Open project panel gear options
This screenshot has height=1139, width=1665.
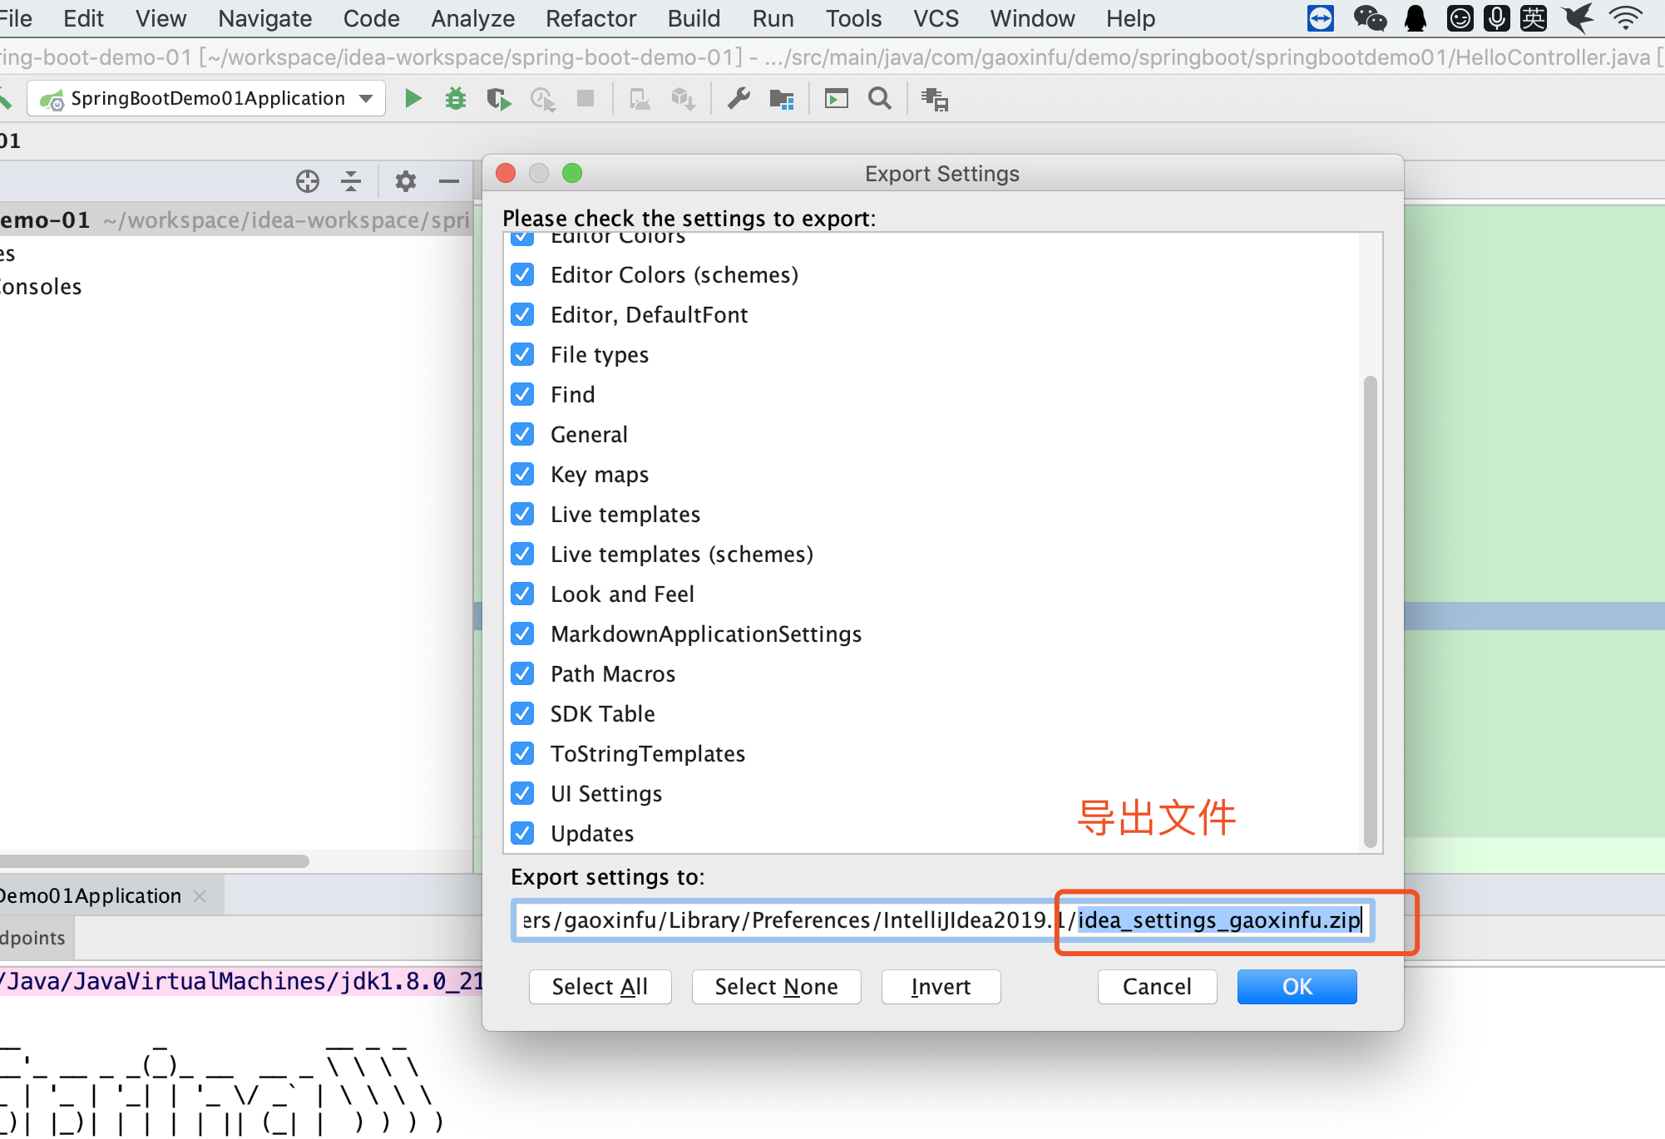coord(406,181)
